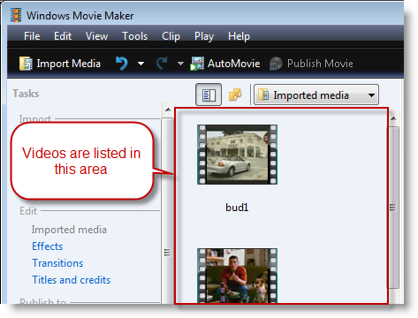The image size is (418, 318).
Task: Expand the Undo history dropdown arrow
Action: point(141,64)
